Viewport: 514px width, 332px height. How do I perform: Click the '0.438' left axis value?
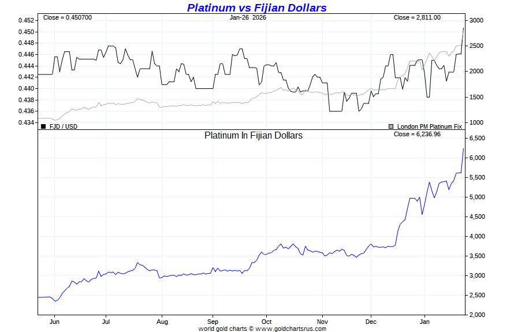(x=26, y=100)
